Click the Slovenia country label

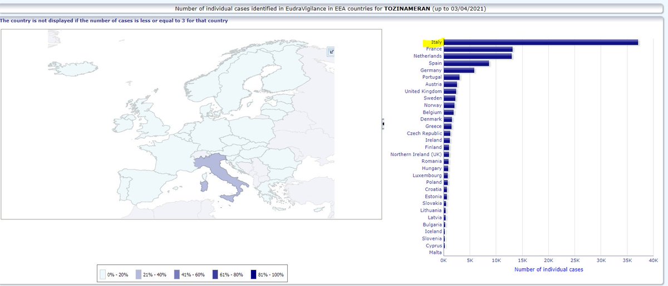coord(431,238)
